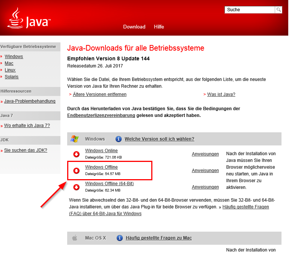This screenshot has height=253, width=292.
Task: Open the FAQ über 64-Bit-Java link
Action: coord(105,214)
